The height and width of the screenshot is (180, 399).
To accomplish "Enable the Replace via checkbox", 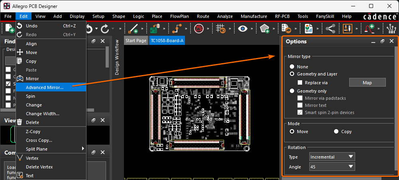I will click(301, 83).
